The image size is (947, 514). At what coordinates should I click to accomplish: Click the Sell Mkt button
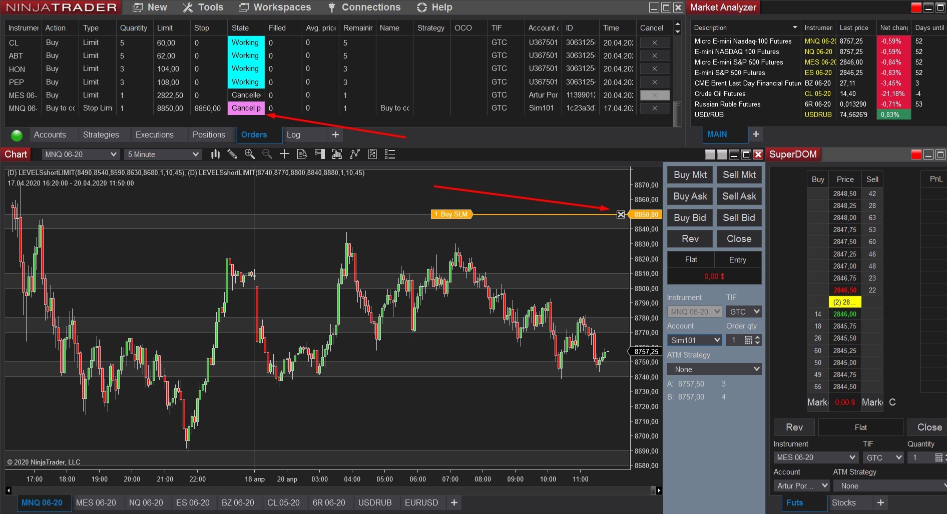(739, 174)
